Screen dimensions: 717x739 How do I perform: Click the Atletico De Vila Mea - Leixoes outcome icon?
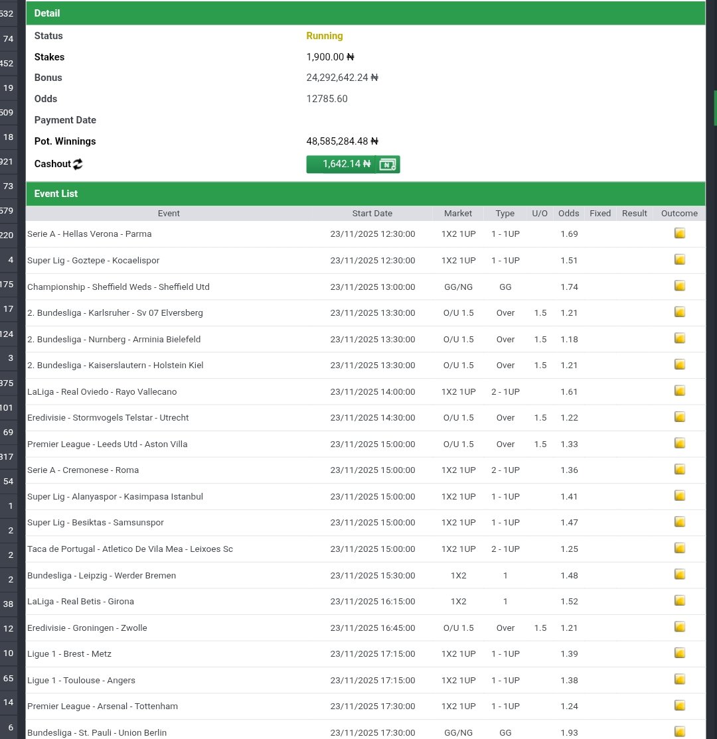pyautogui.click(x=680, y=548)
